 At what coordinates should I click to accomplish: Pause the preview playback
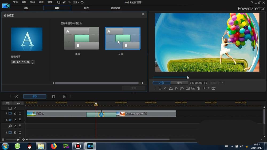154,88
